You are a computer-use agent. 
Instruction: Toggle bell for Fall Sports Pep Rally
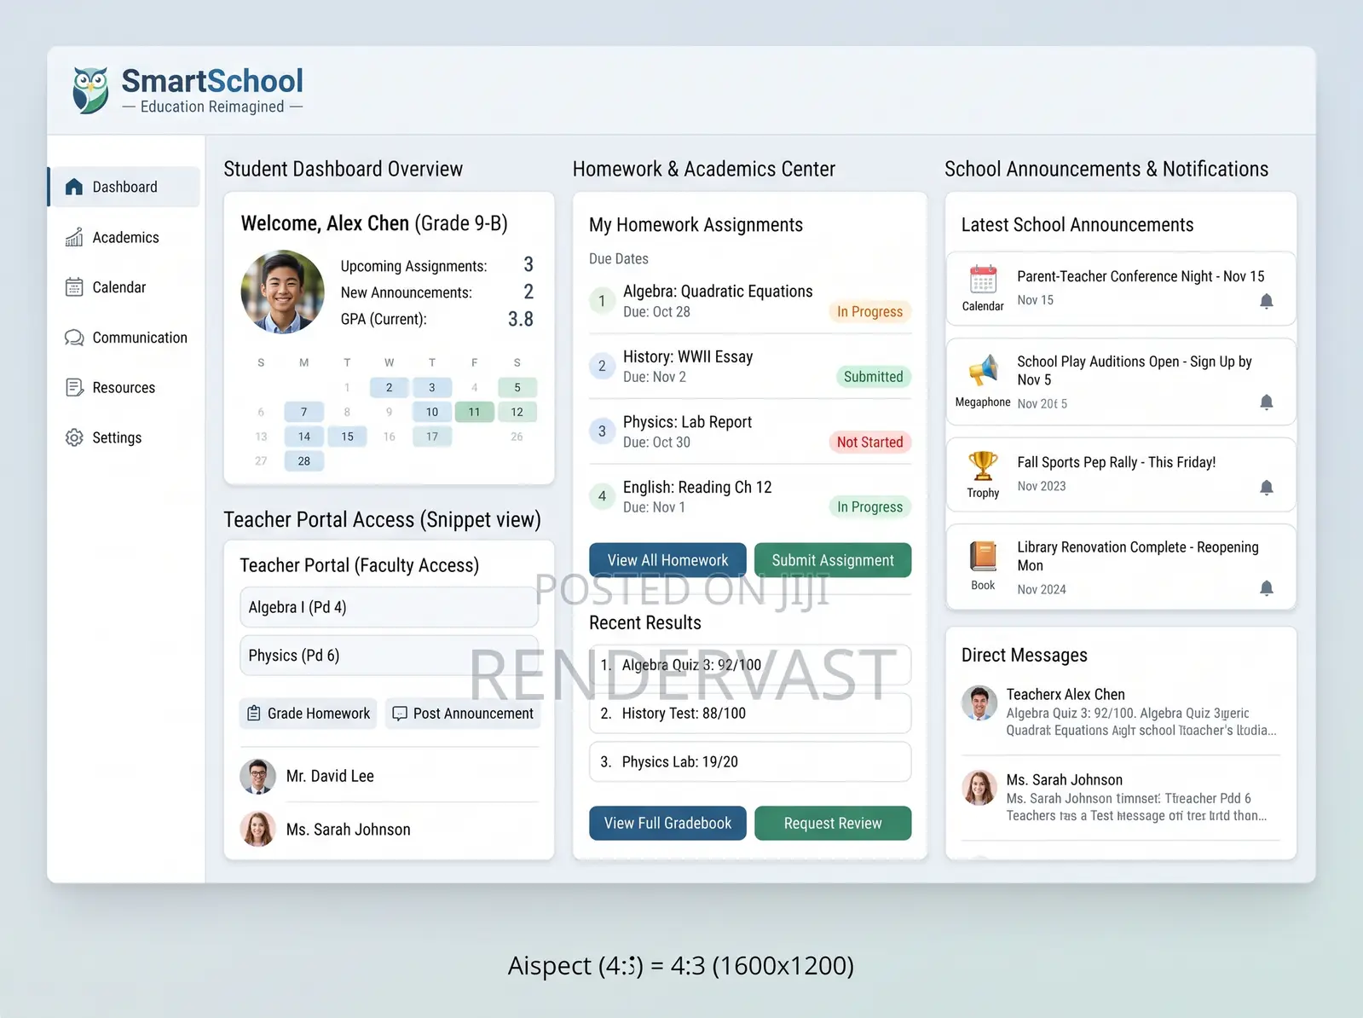click(x=1267, y=487)
